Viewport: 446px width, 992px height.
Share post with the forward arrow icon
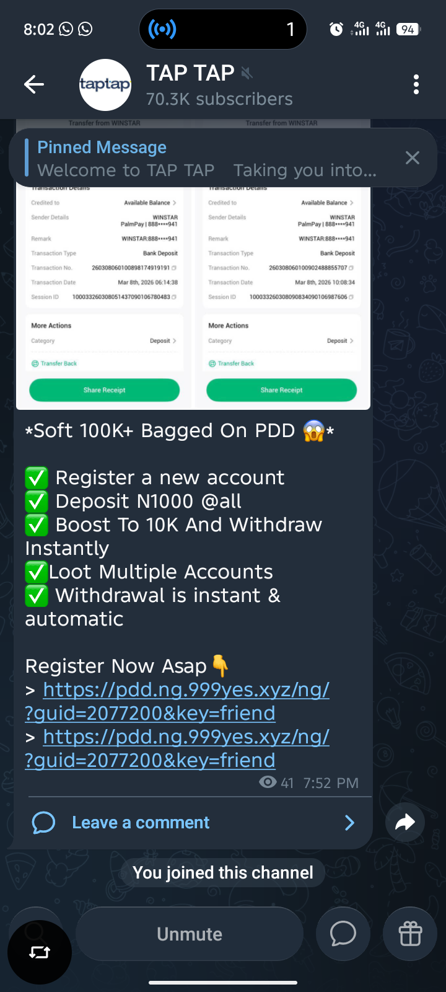click(x=404, y=822)
